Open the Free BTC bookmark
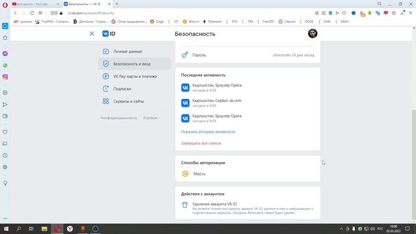416x234 pixels. [x=266, y=21]
